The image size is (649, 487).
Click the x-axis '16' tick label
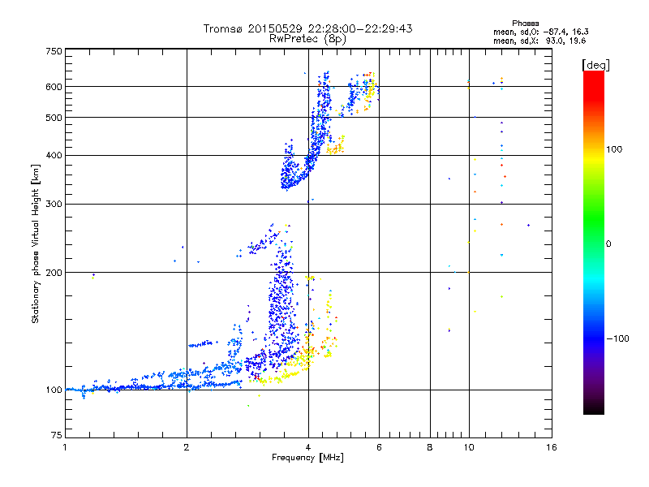[x=552, y=447]
